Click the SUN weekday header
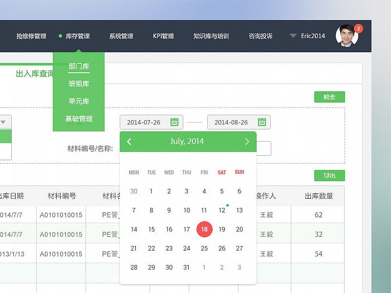Screen dimensions: 391x293 pyautogui.click(x=239, y=172)
